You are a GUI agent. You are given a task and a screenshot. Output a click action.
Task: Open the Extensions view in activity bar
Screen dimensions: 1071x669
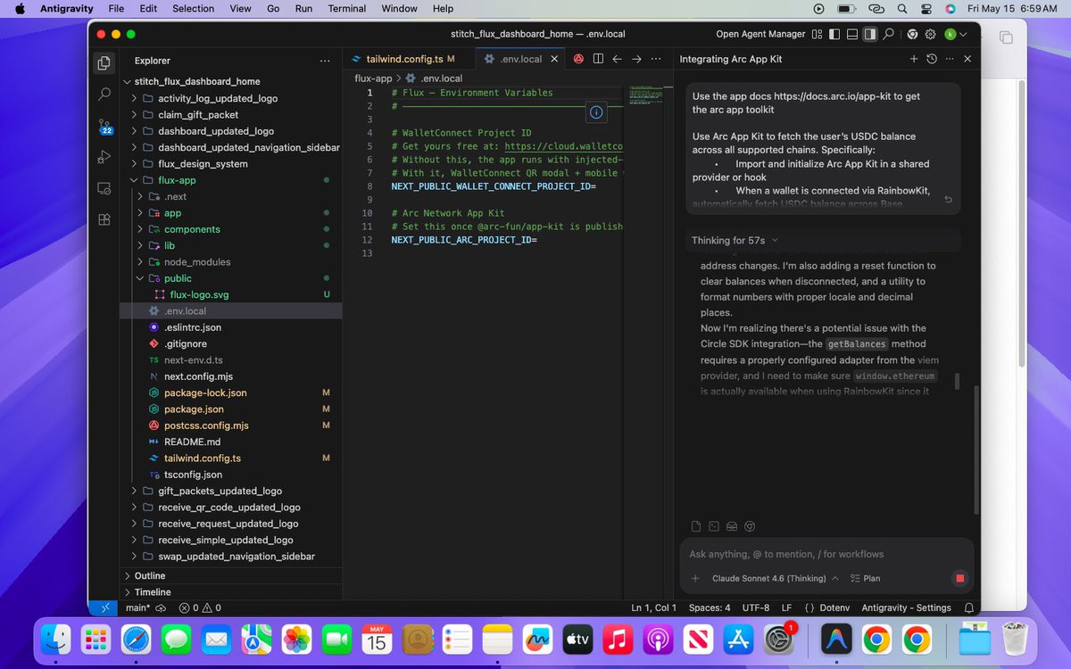point(104,219)
